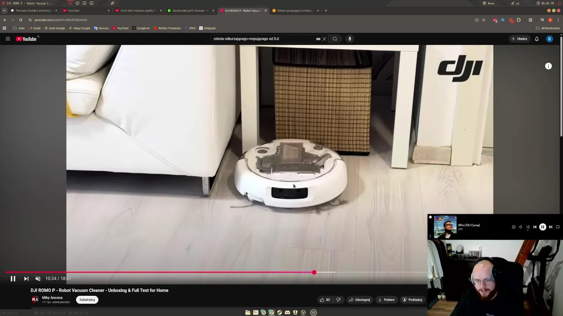Click the Miky Ancona channel avatar
Screen dimensions: 563x316
point(35,300)
